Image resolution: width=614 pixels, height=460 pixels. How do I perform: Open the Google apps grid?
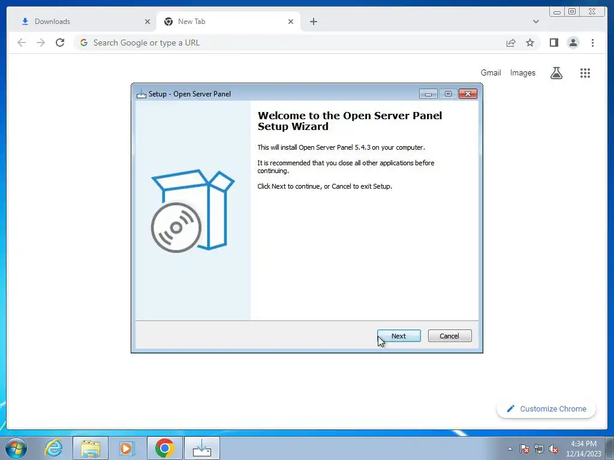pos(585,72)
